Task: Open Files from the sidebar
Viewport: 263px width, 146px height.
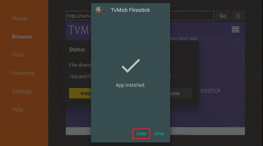Action: tap(18, 55)
